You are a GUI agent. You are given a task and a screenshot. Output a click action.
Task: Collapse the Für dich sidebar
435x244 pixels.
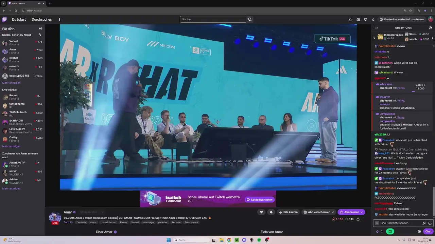click(40, 29)
